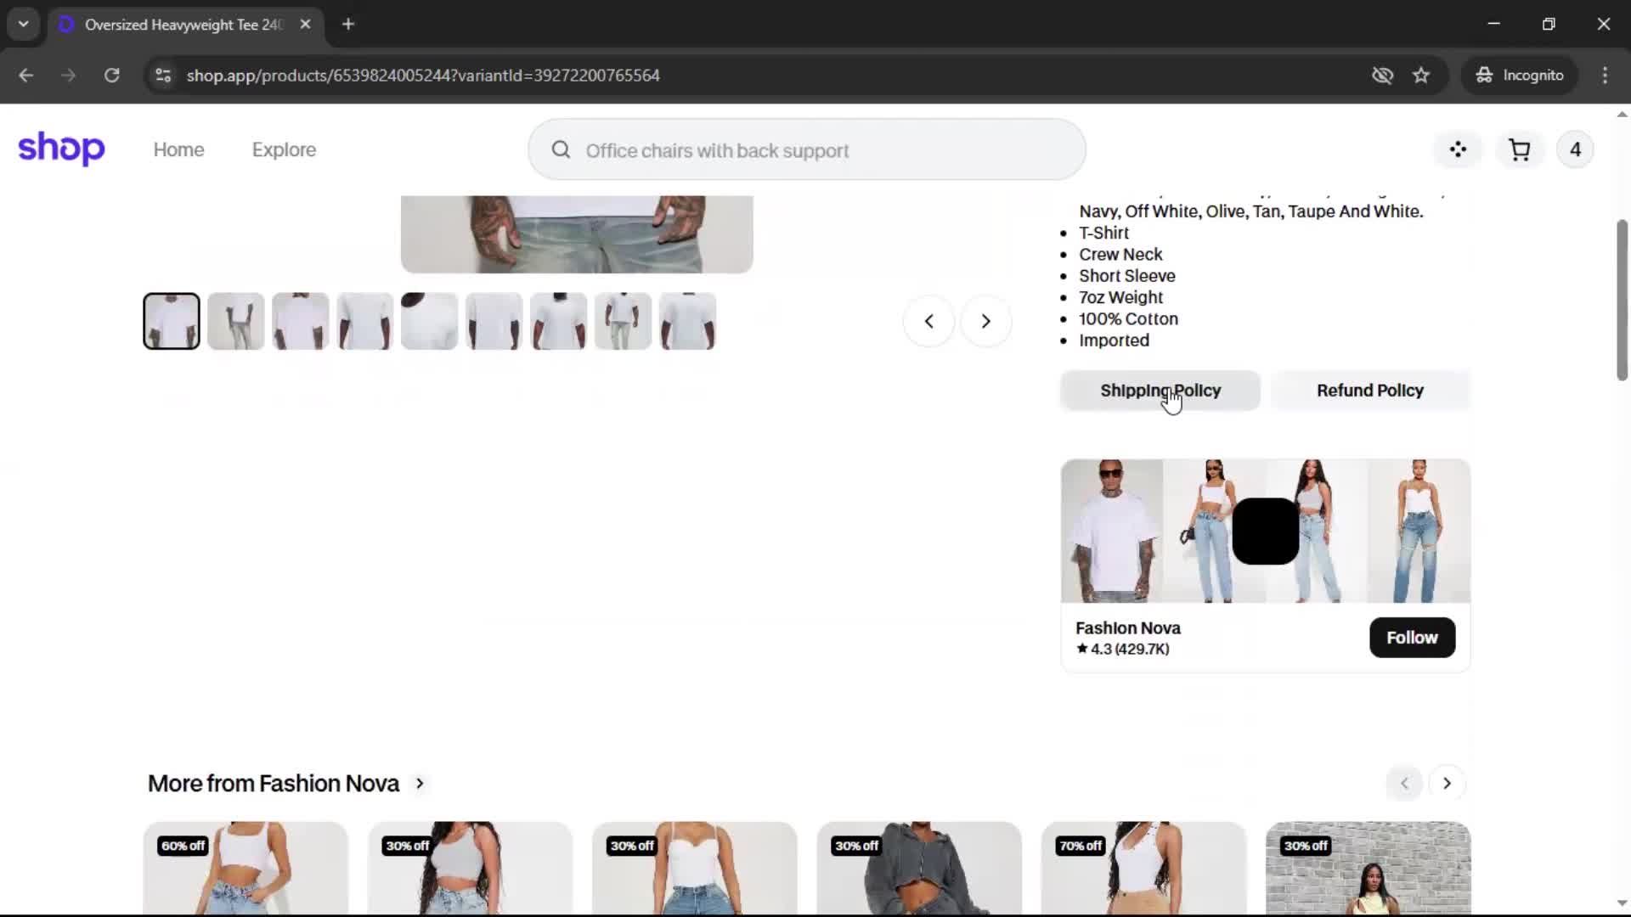Open the Refund Policy button
Screen dimensions: 1631x917
point(1369,391)
